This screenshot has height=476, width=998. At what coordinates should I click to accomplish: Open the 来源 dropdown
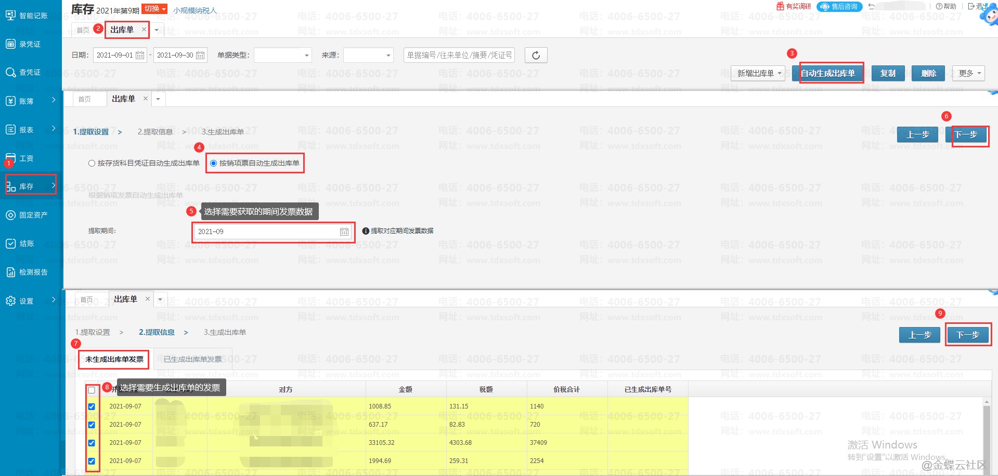tap(368, 55)
